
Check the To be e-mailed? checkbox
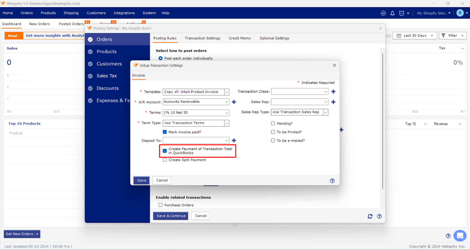click(273, 141)
